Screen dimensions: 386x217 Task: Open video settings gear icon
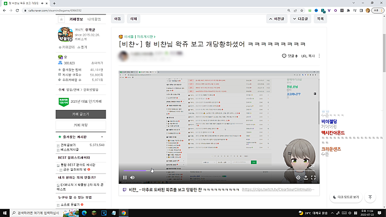coord(298,177)
